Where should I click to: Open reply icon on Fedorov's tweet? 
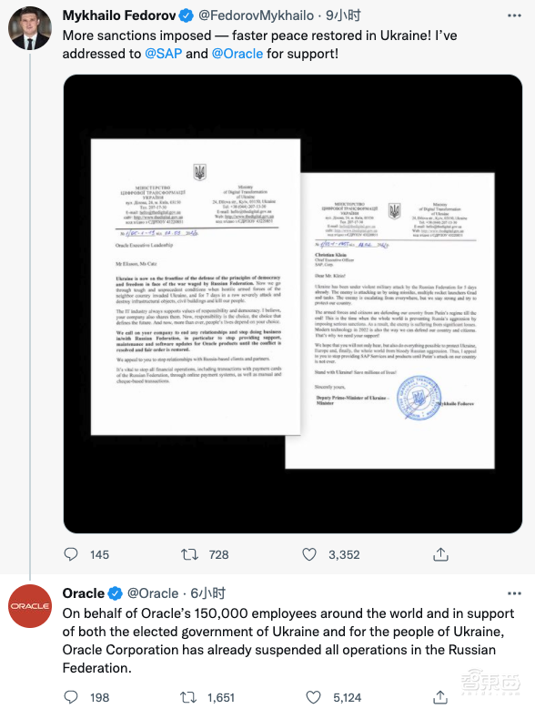click(71, 554)
